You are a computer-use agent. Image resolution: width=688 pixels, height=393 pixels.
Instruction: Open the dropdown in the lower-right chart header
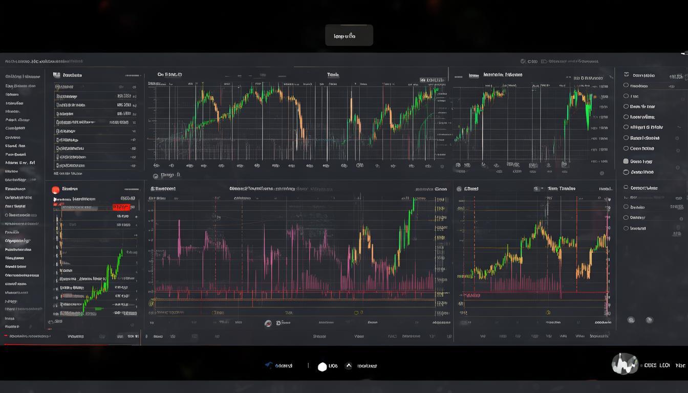[x=538, y=189]
